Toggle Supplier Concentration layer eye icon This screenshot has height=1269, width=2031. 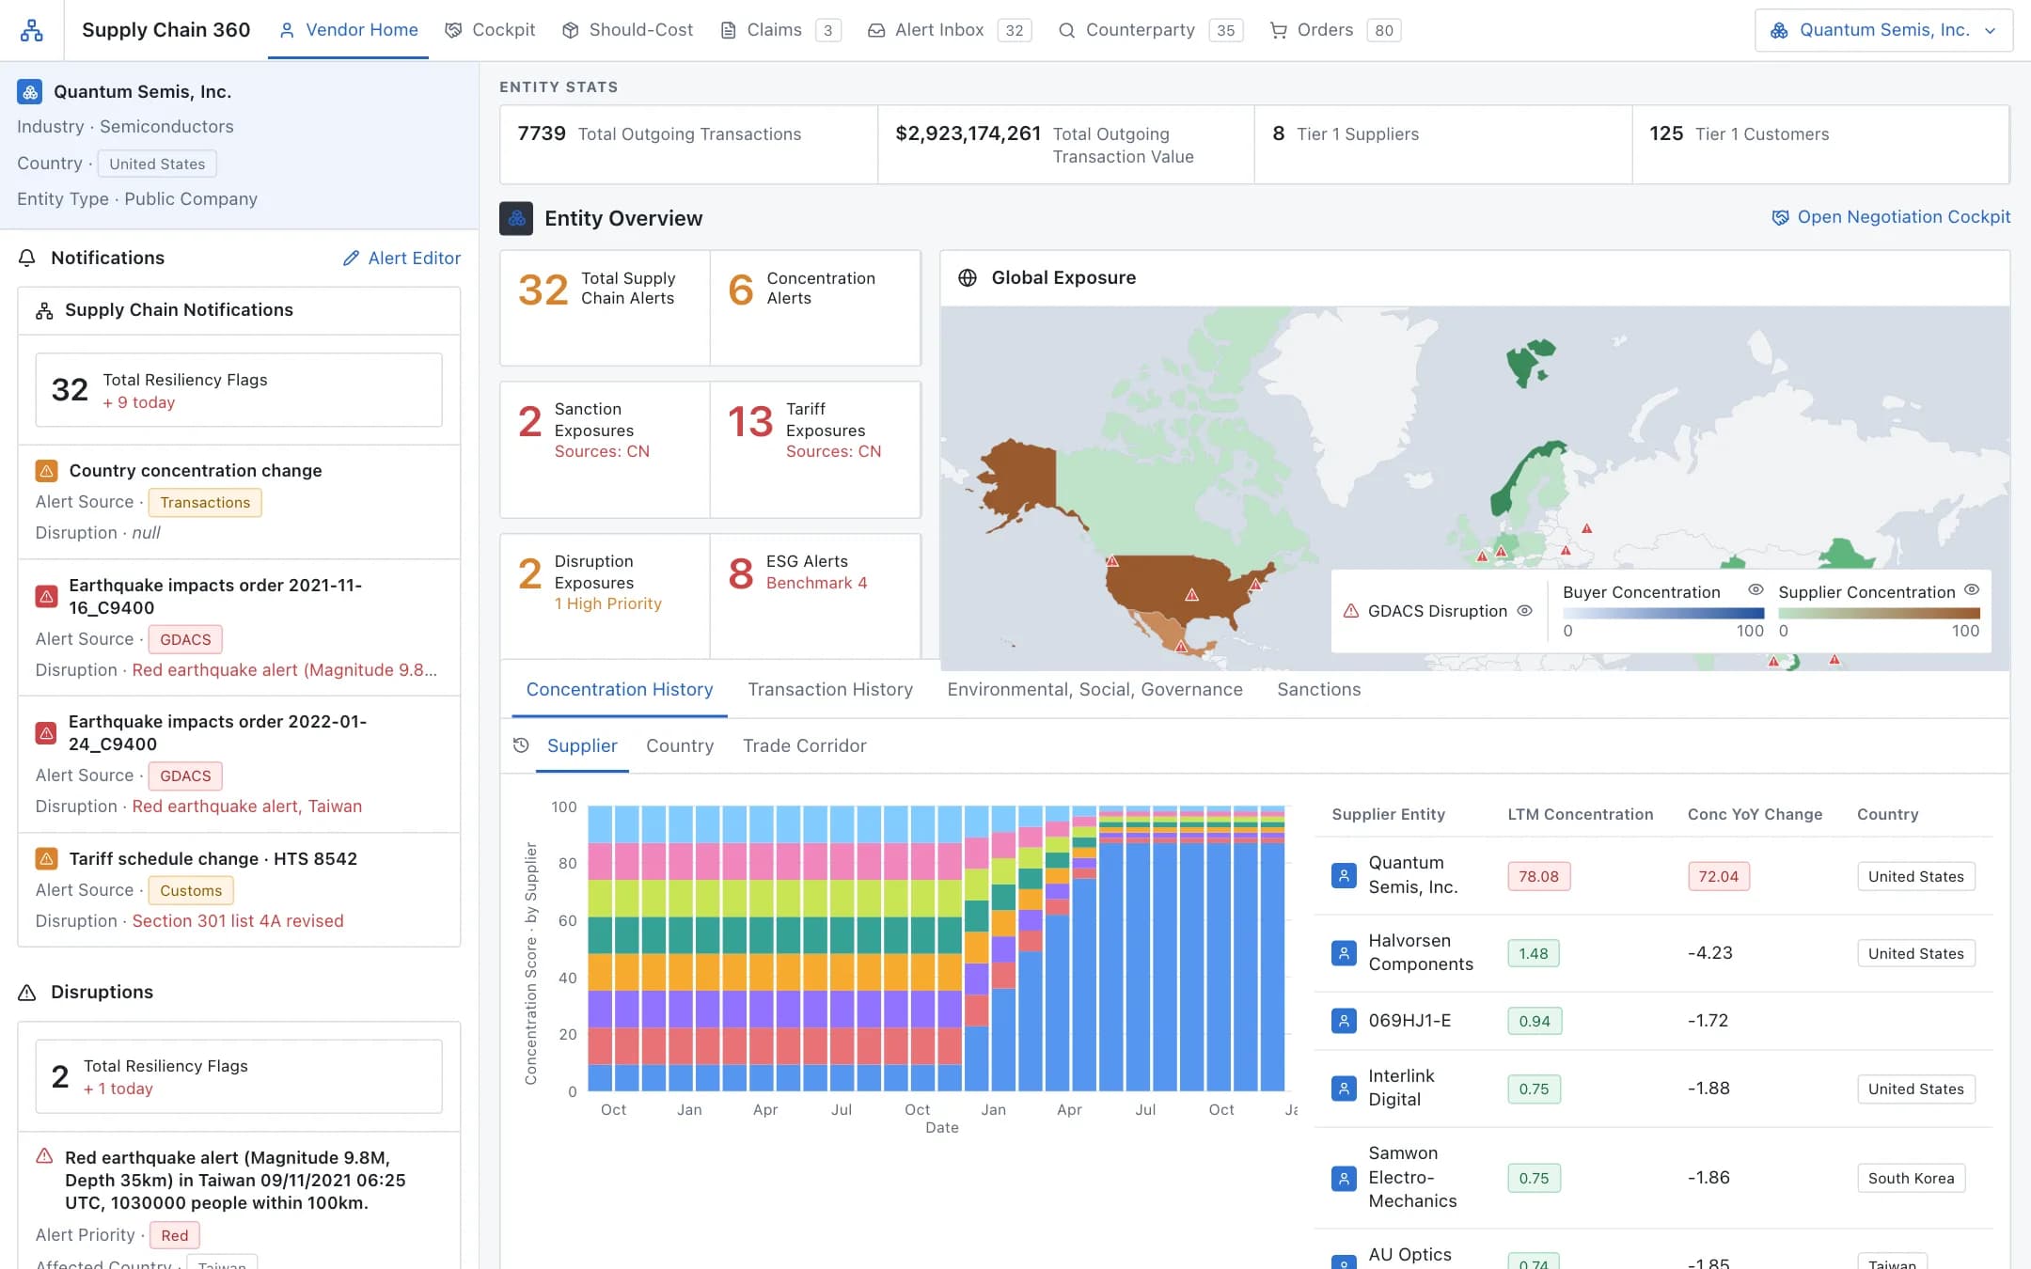pos(1972,590)
